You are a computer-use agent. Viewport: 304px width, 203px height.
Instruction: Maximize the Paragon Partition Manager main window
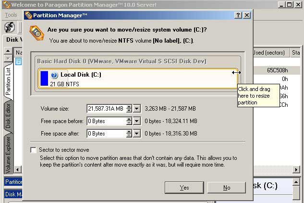coord(290,5)
